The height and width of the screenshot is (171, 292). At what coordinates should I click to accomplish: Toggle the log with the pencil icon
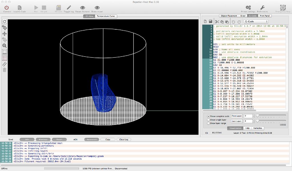pyautogui.click(x=69, y=8)
